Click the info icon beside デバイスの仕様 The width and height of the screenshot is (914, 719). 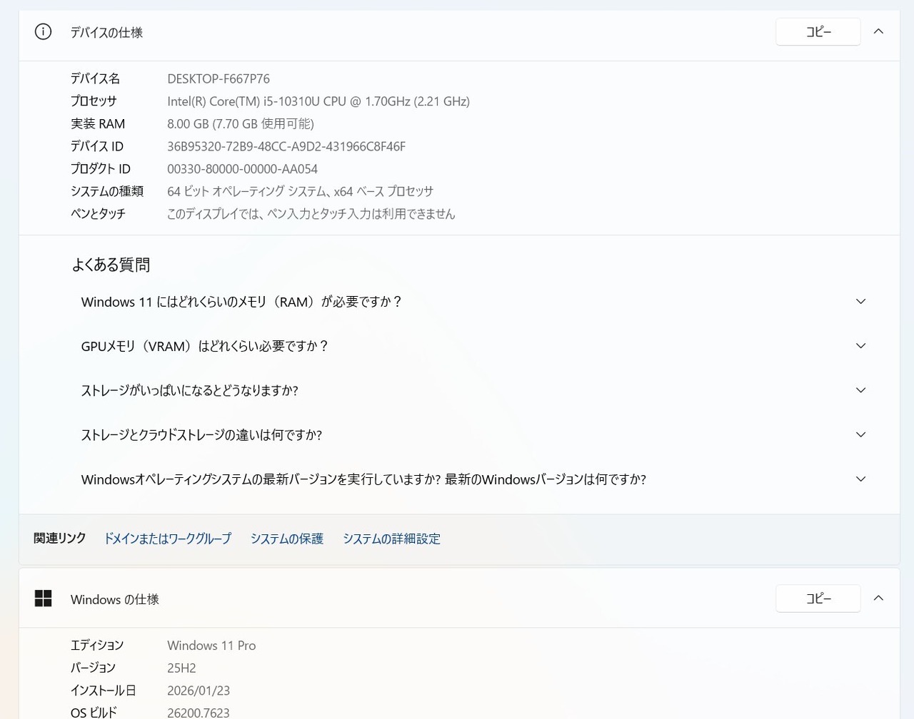pos(43,32)
